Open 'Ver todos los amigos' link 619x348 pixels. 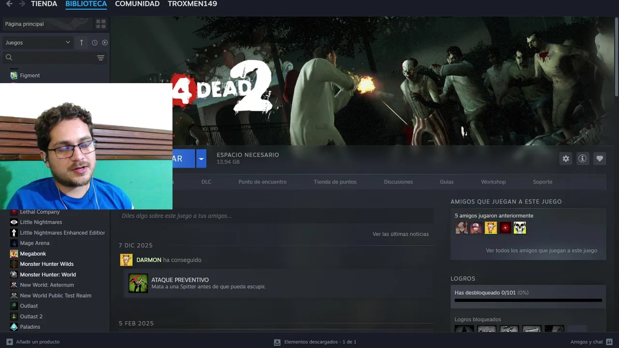pyautogui.click(x=542, y=250)
